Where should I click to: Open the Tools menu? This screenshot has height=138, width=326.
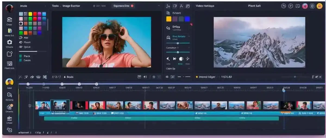tap(55, 6)
